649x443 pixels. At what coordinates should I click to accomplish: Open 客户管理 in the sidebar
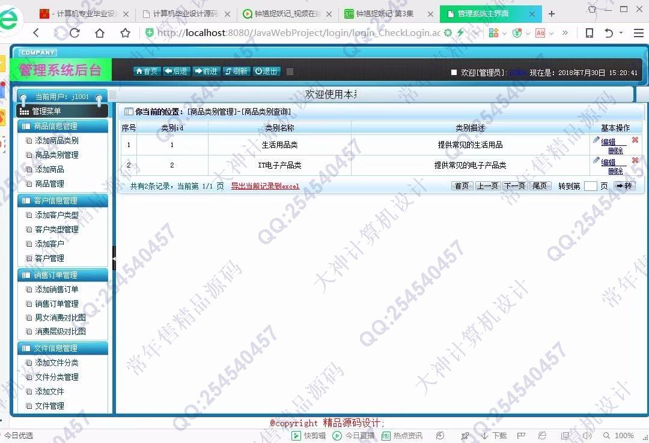click(49, 258)
